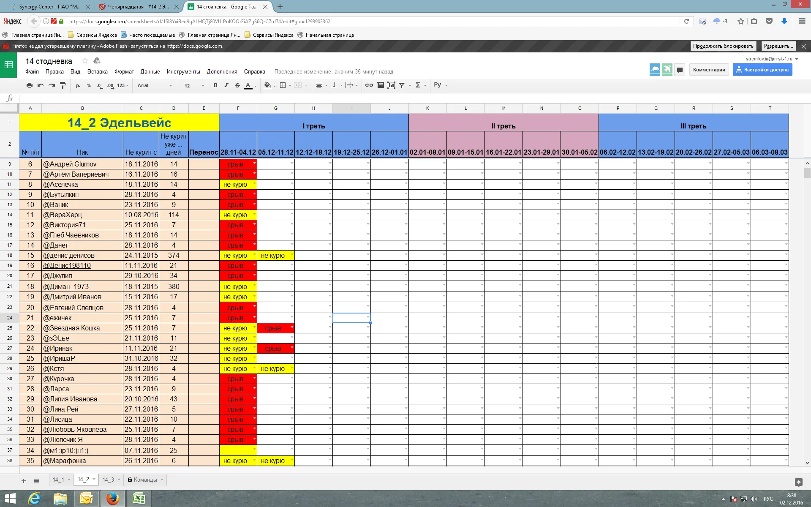811x507 pixels.
Task: Click Настройки доступа share button
Action: [x=762, y=70]
